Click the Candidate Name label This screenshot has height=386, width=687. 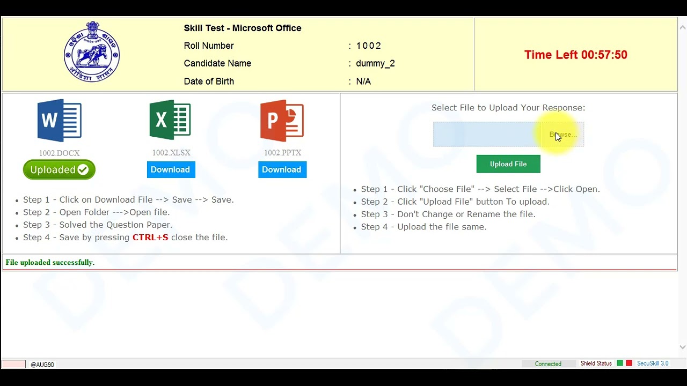click(217, 63)
